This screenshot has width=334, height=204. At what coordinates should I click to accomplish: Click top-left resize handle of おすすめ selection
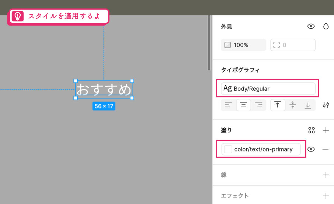click(76, 81)
